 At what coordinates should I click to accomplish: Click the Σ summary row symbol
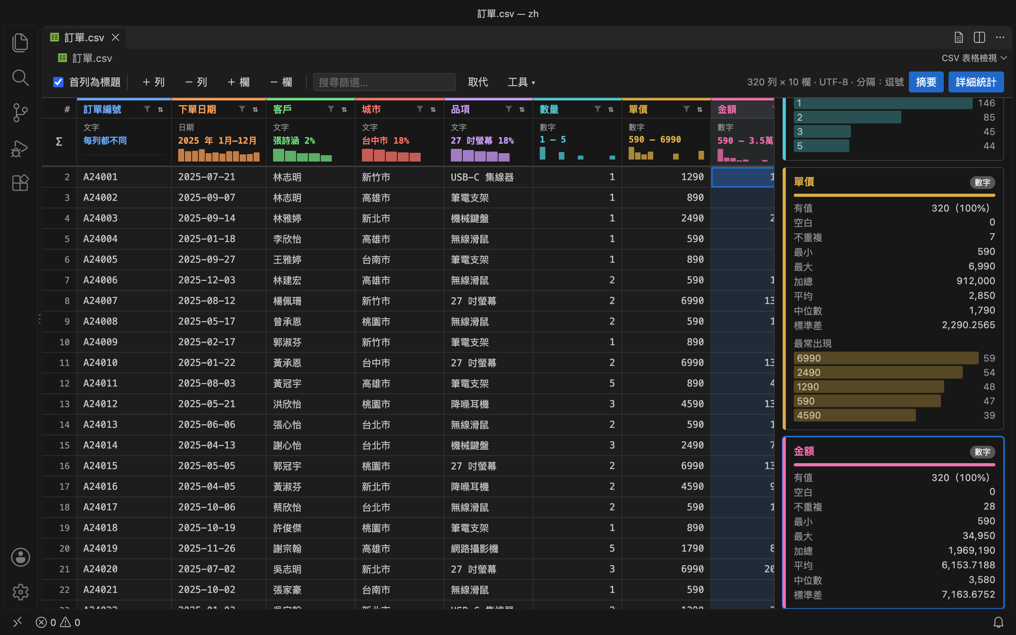(x=59, y=142)
